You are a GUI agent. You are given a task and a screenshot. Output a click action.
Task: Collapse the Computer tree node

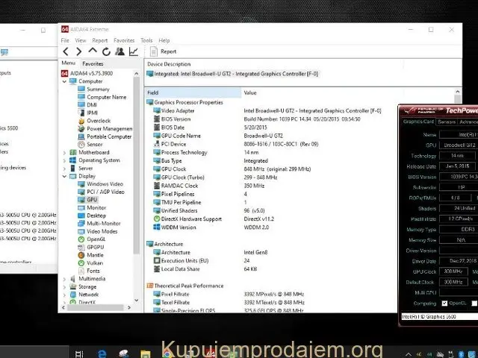64,81
